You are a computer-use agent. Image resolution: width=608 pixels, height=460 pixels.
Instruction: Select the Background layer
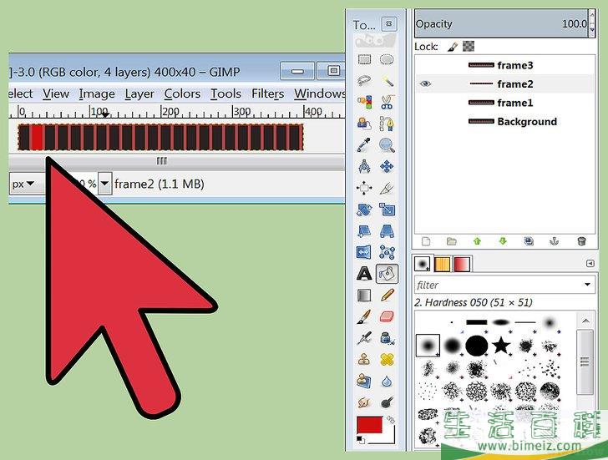coord(504,122)
